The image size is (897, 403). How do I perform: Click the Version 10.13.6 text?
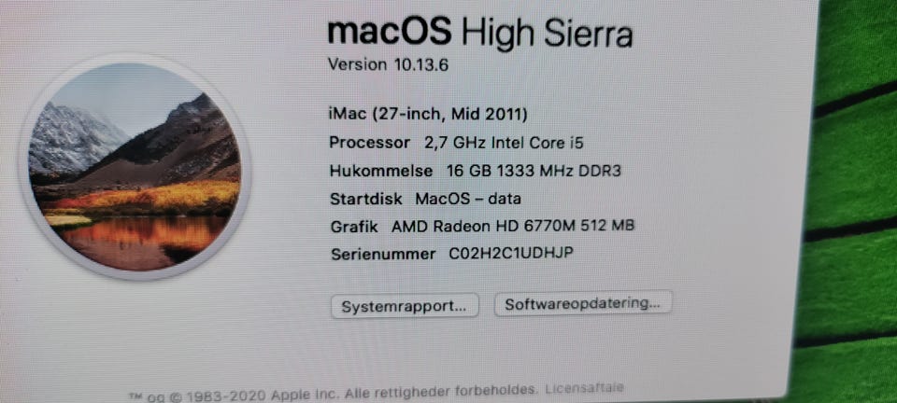tap(388, 64)
